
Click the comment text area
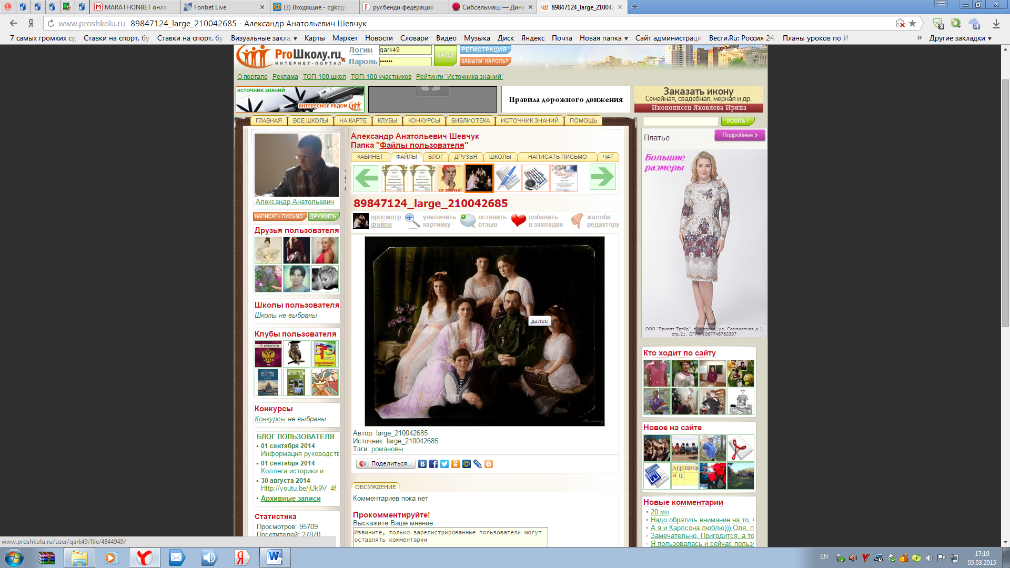pyautogui.click(x=450, y=537)
